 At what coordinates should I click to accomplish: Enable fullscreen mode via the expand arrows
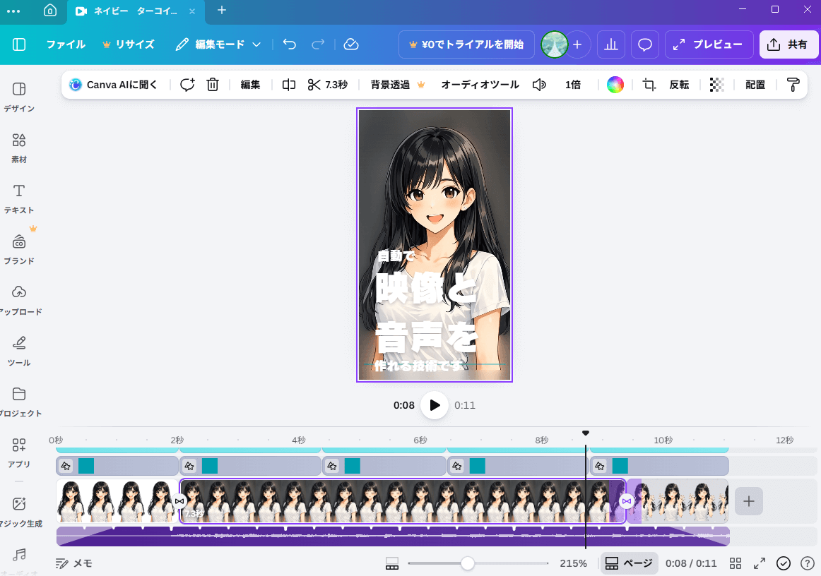760,563
